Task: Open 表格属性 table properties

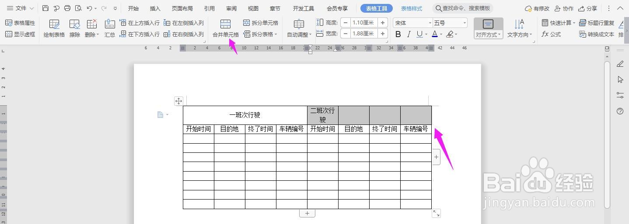Action: coord(20,23)
